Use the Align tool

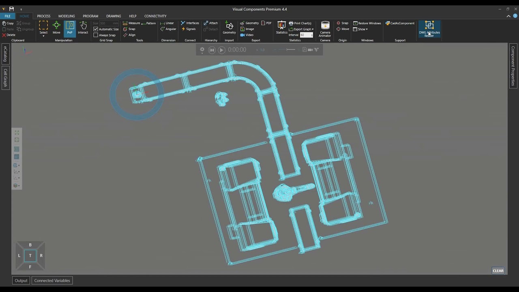(x=129, y=35)
